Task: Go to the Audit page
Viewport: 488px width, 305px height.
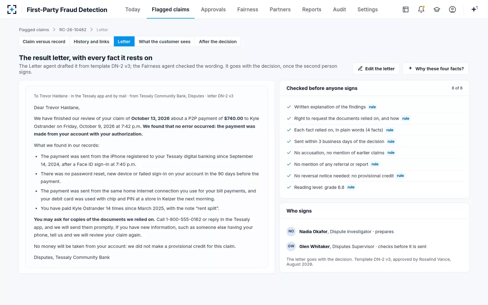Action: click(339, 9)
